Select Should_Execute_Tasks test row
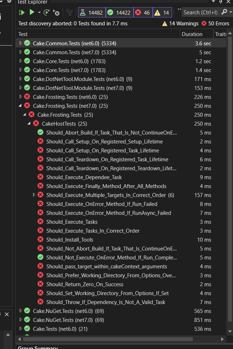The width and height of the screenshot is (233, 349). (x=121, y=222)
